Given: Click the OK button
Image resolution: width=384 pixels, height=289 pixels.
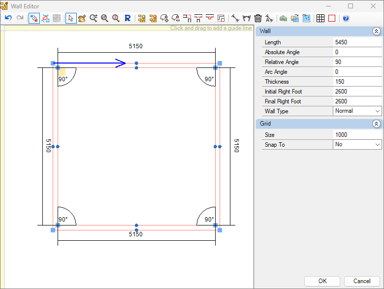Looking at the screenshot, I should (322, 281).
